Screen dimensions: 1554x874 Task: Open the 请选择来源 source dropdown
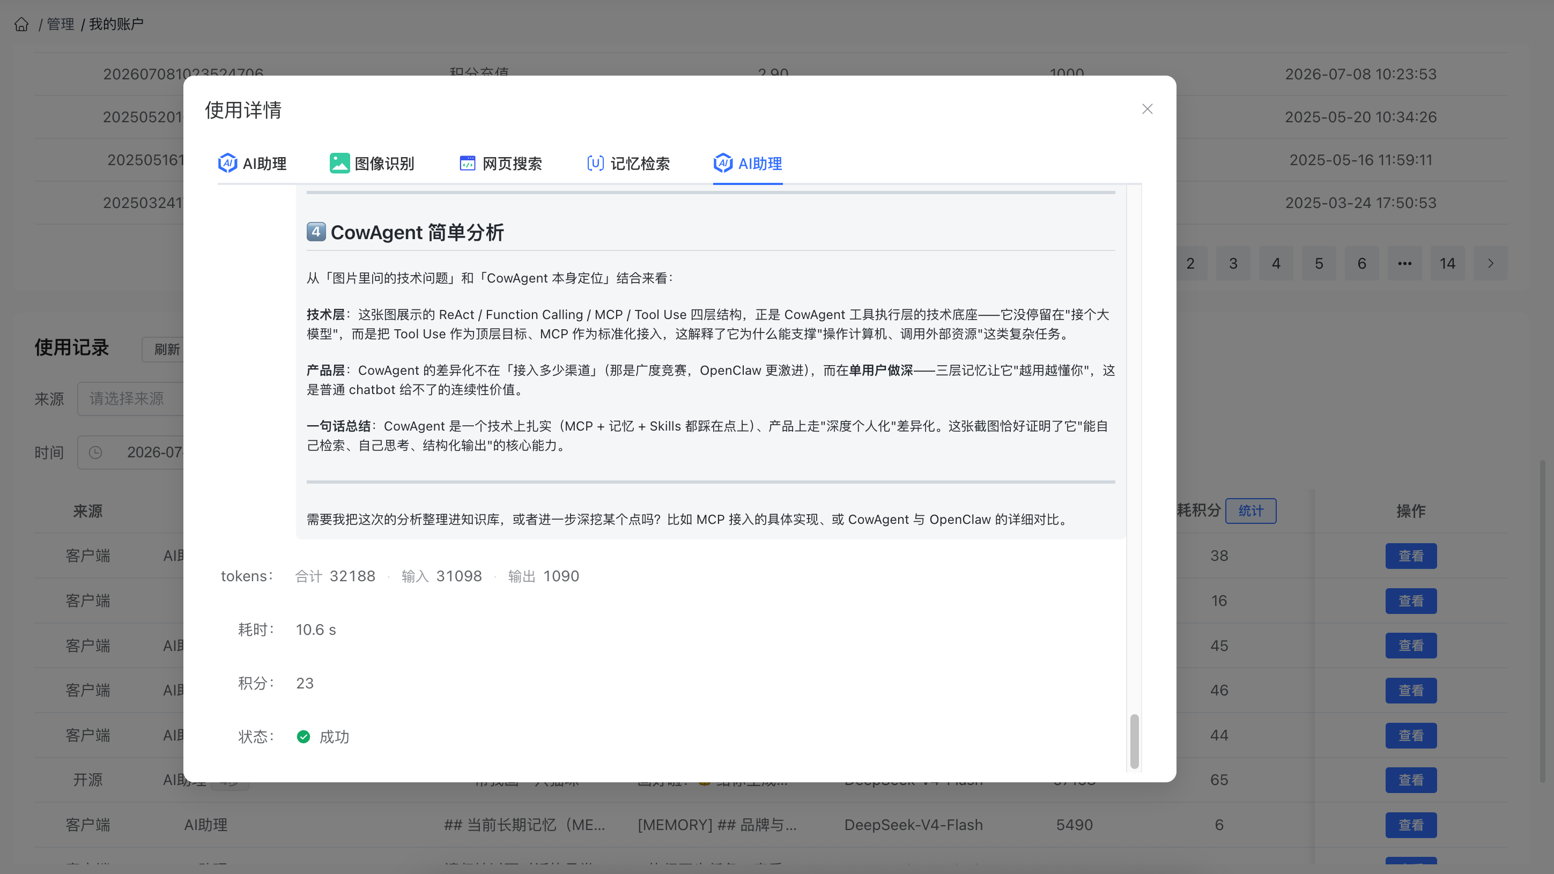point(130,399)
